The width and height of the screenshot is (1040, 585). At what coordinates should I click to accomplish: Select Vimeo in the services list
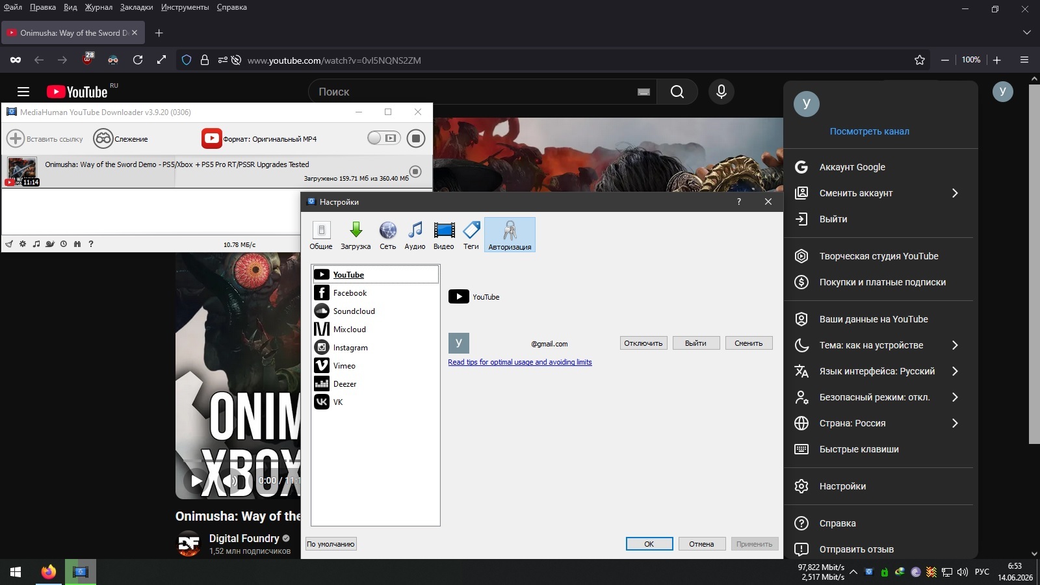coord(376,366)
